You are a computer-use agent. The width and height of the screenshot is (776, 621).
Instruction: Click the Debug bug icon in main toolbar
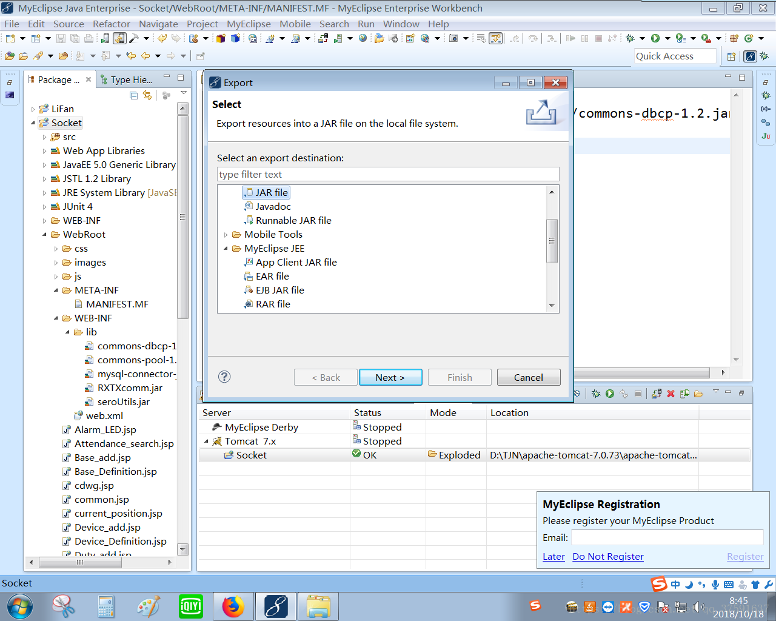[630, 38]
